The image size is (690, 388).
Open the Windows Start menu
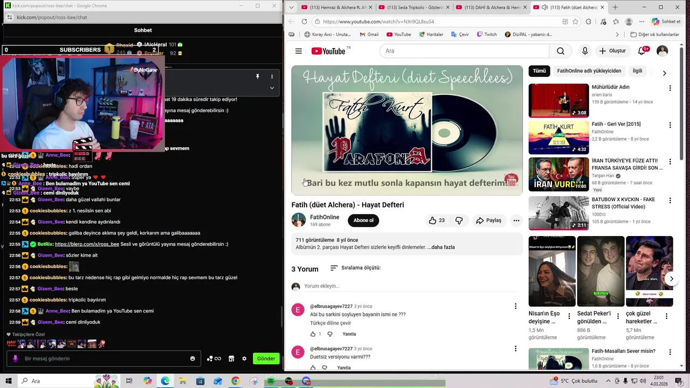[8, 381]
